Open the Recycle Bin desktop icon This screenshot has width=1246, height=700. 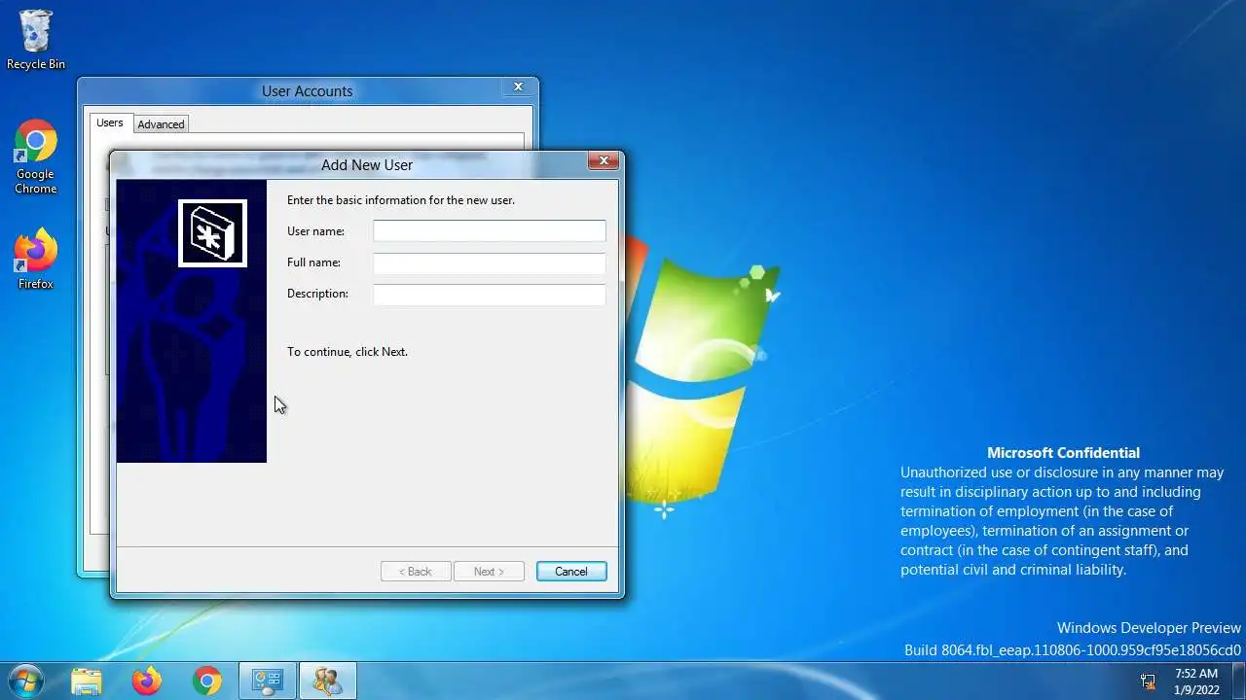tap(36, 40)
